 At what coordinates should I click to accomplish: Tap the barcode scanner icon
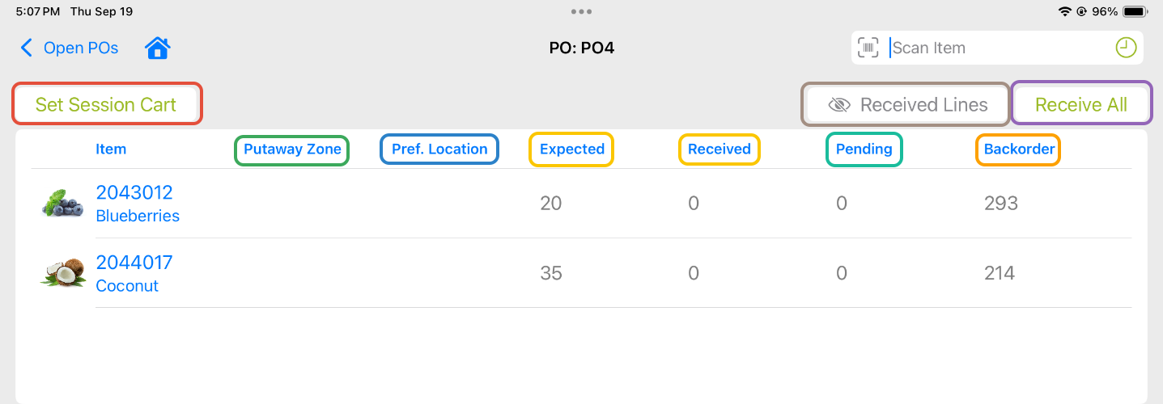pyautogui.click(x=868, y=48)
